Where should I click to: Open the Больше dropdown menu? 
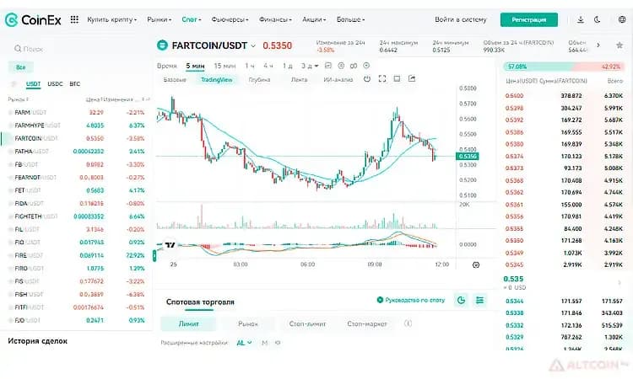point(350,19)
